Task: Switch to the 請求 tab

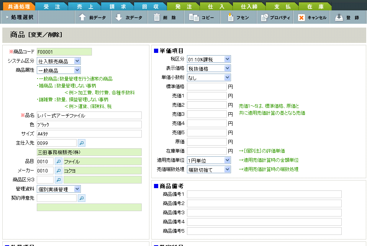Action: 118,7
